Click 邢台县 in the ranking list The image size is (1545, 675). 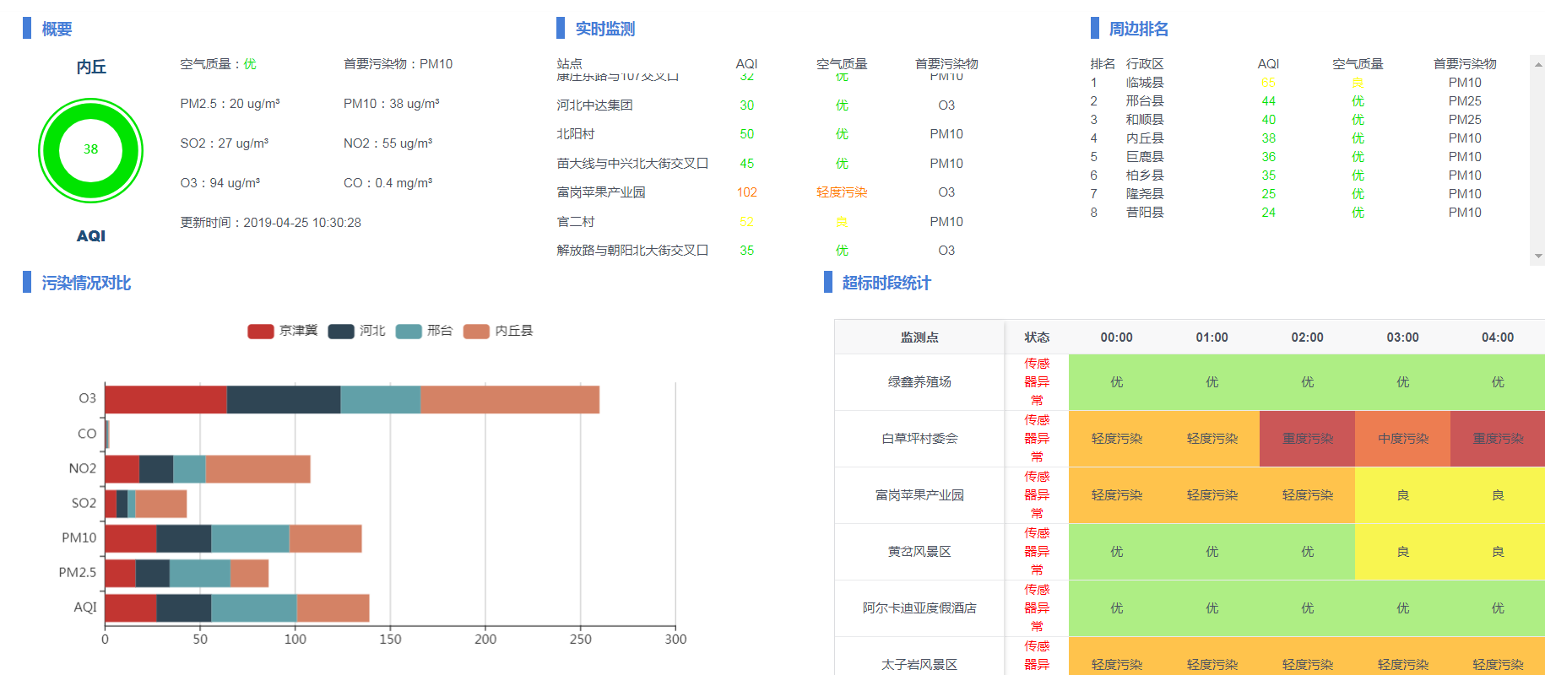click(1145, 101)
